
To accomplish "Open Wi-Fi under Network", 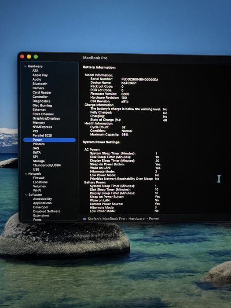I will pos(37,191).
